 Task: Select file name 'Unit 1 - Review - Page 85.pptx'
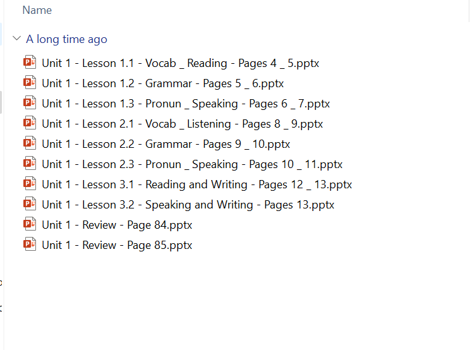tap(117, 245)
